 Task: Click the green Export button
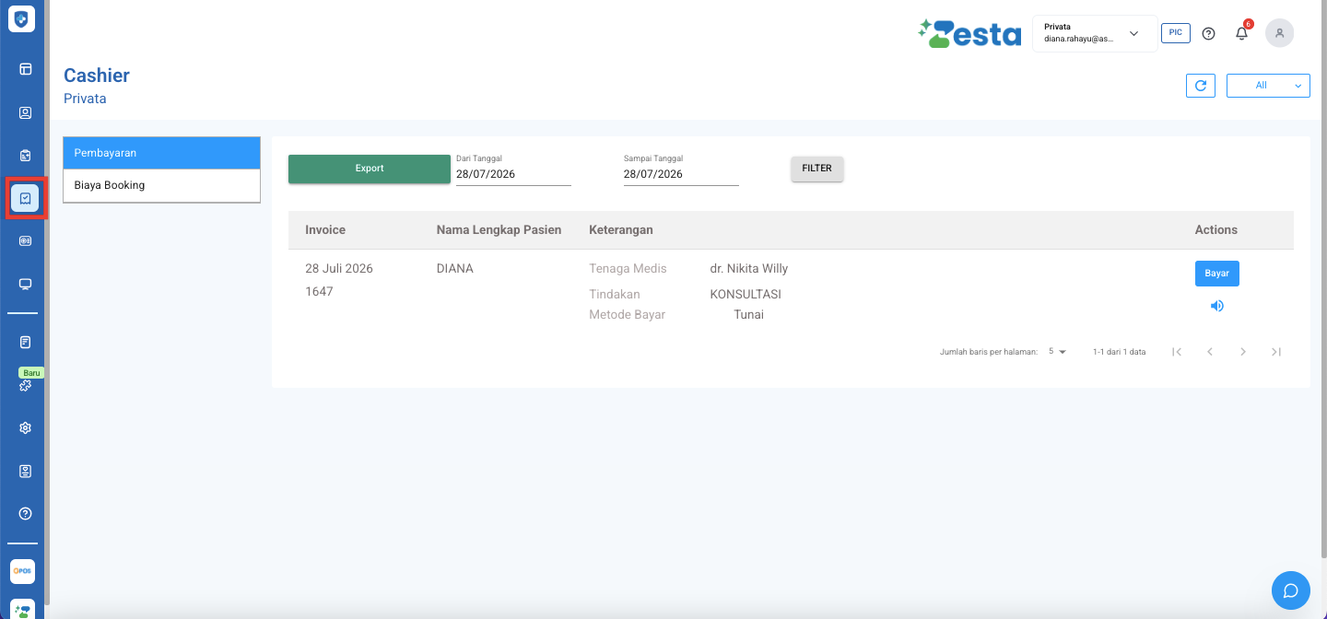[x=370, y=169]
